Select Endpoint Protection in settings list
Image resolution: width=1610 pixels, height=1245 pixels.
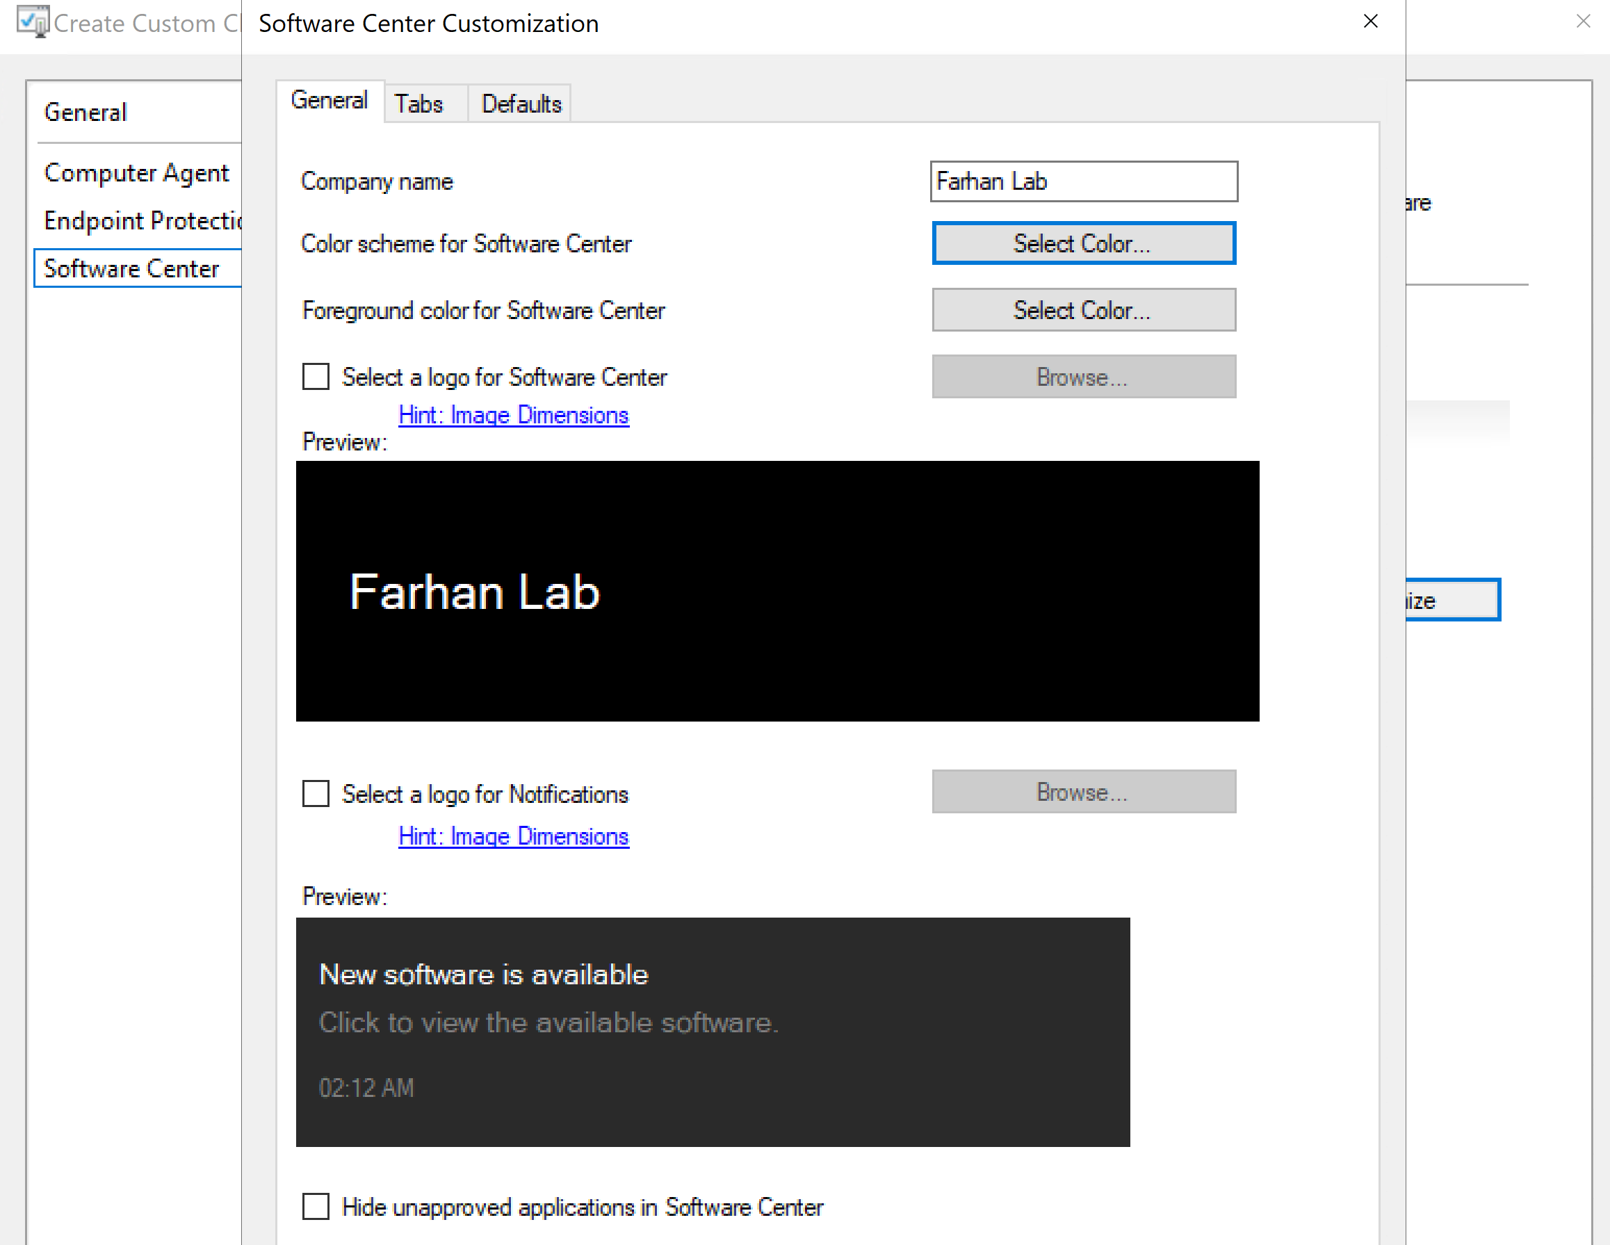point(143,220)
